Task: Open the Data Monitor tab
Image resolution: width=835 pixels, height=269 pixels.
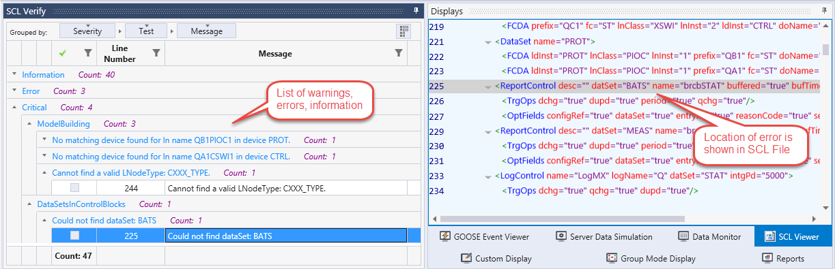Action: pyautogui.click(x=709, y=236)
